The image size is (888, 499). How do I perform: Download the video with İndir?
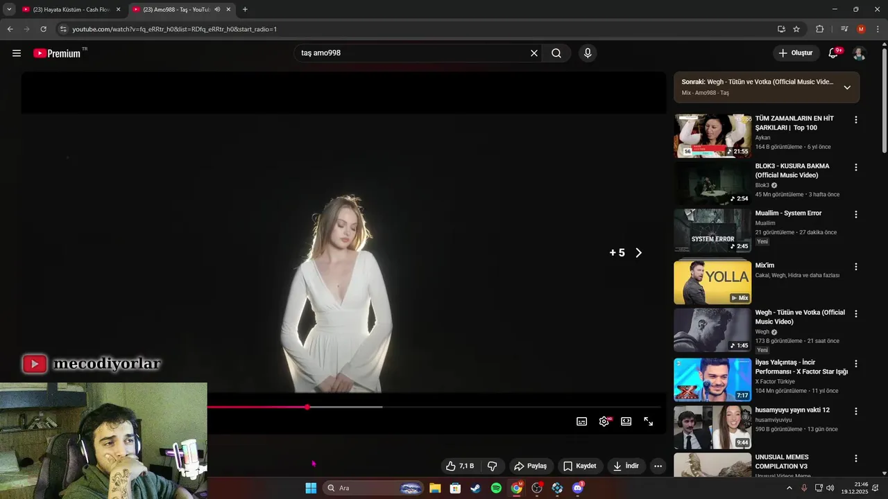(626, 466)
